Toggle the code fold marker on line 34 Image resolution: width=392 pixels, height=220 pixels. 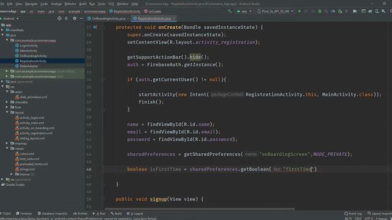coord(102,80)
